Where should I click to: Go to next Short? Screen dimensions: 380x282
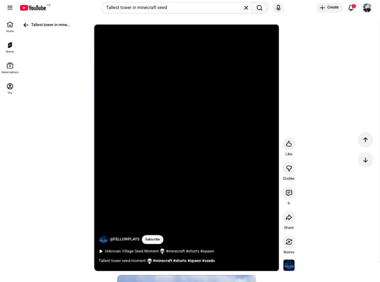365,160
